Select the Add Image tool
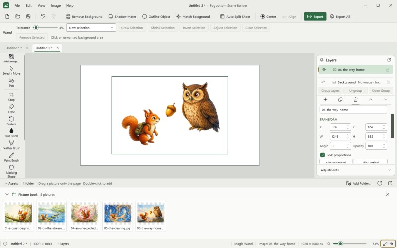Screen dimensions: 397x248 11,58
